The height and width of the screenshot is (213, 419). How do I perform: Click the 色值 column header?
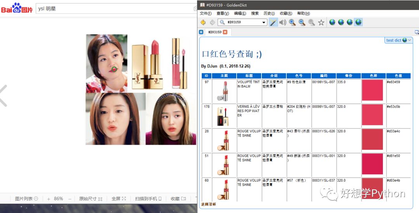click(398, 76)
